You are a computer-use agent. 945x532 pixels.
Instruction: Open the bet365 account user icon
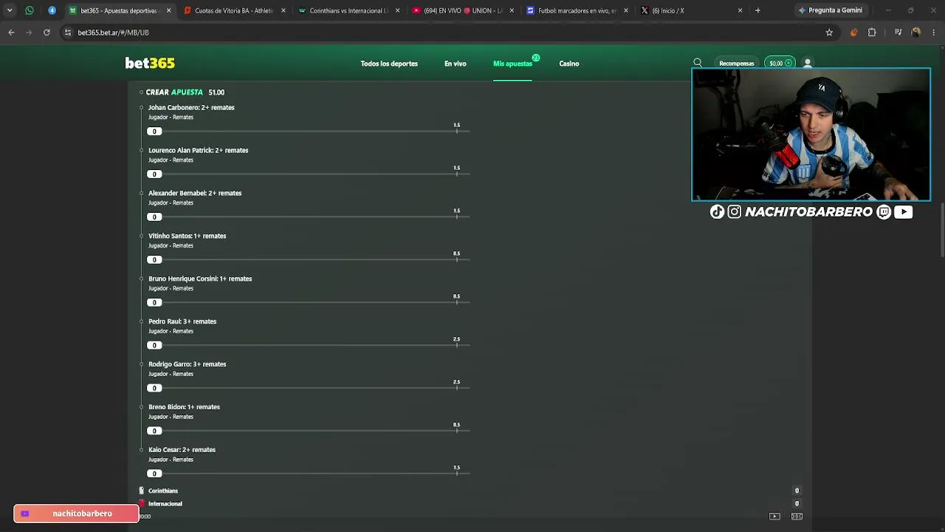coord(808,64)
